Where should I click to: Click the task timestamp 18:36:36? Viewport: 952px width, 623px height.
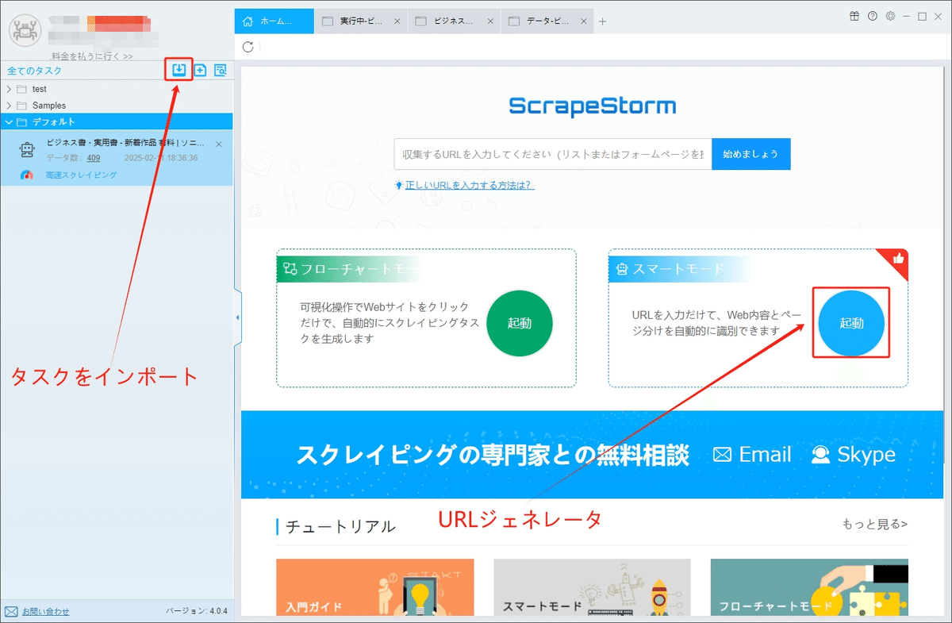coord(161,158)
